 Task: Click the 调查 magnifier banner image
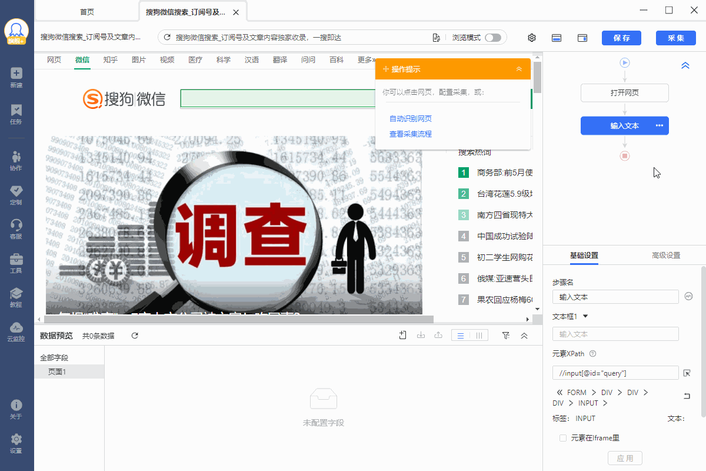click(234, 225)
